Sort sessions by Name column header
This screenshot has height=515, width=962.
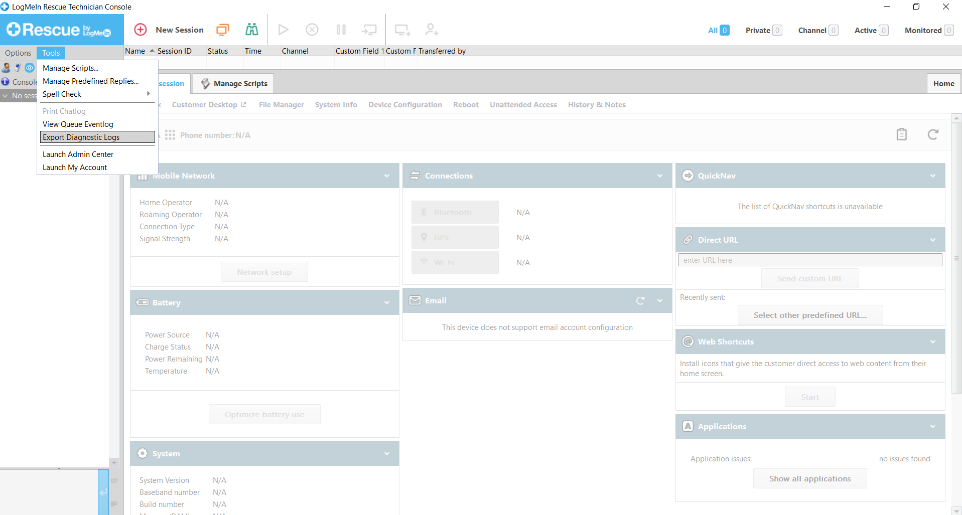(x=140, y=51)
